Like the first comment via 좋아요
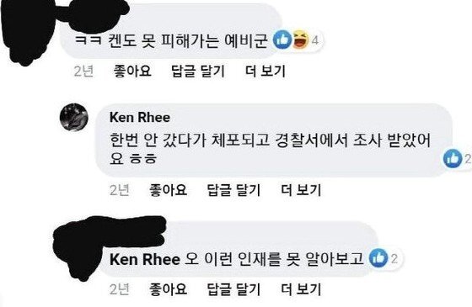The width and height of the screenshot is (472, 307). (x=132, y=71)
